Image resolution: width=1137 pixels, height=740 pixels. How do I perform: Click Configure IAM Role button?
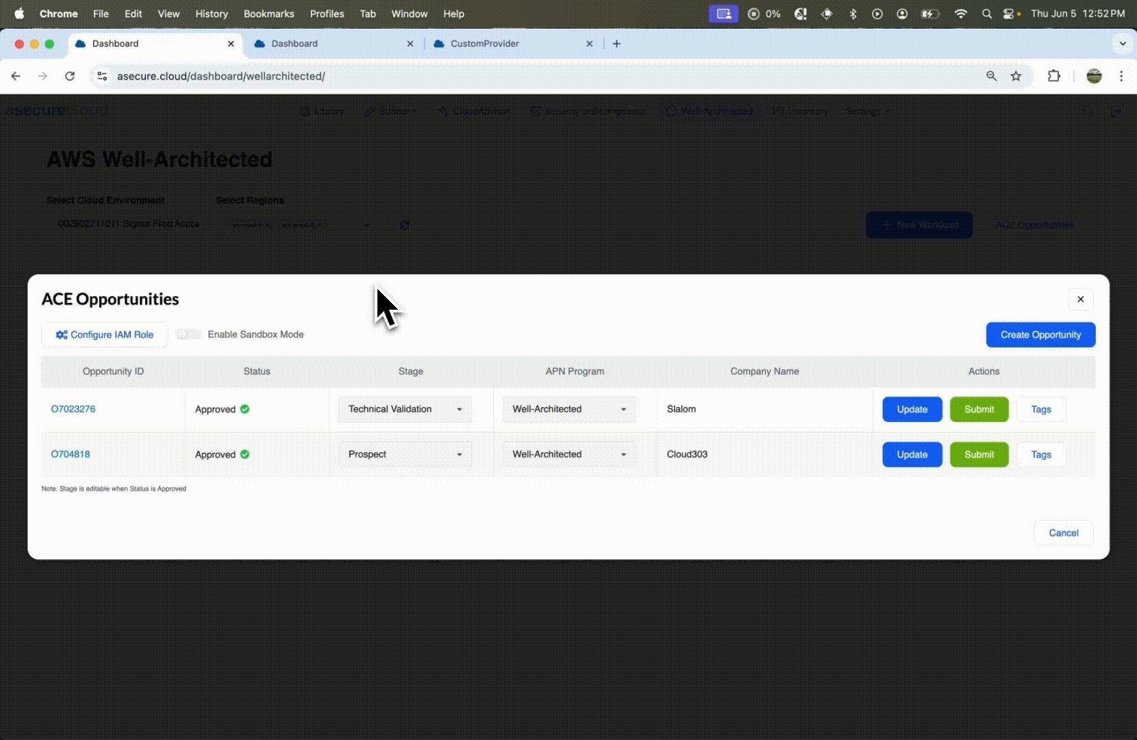[x=105, y=335]
